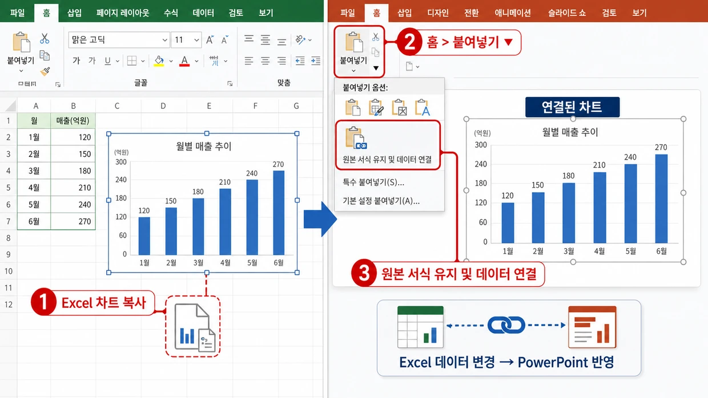This screenshot has width=708, height=398.
Task: Apply yellow fill color bucket
Action: click(x=159, y=61)
